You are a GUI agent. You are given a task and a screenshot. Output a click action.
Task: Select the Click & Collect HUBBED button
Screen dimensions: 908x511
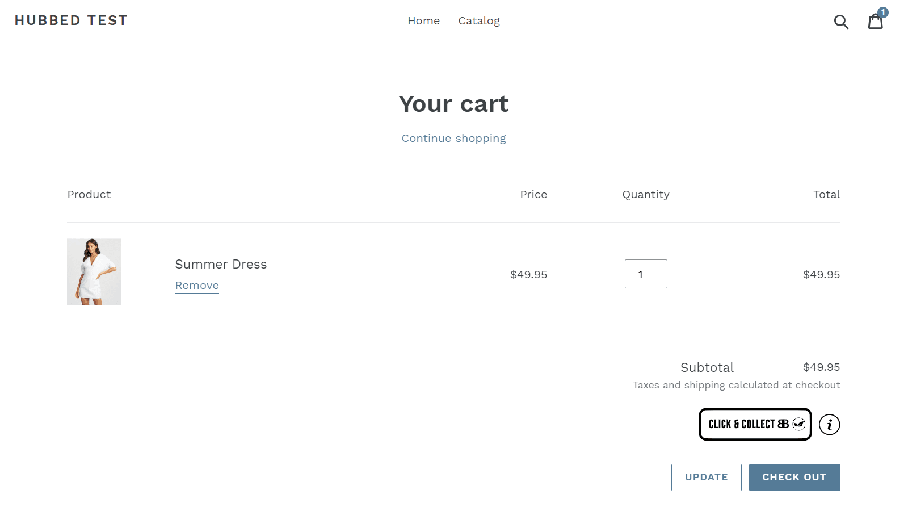tap(755, 424)
